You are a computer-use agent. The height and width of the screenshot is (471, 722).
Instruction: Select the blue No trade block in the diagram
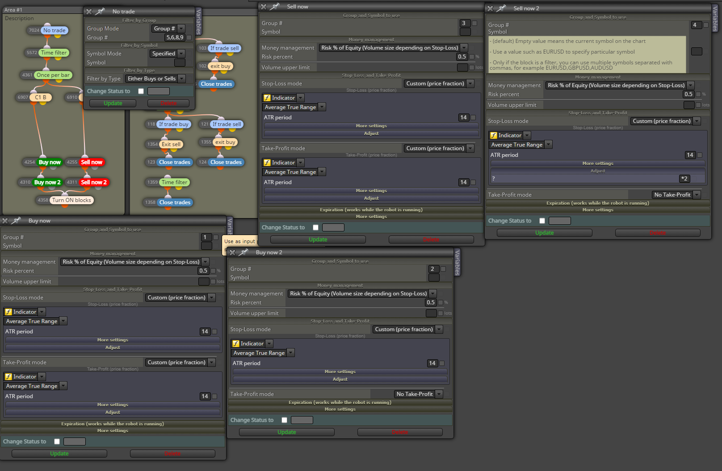pyautogui.click(x=55, y=30)
